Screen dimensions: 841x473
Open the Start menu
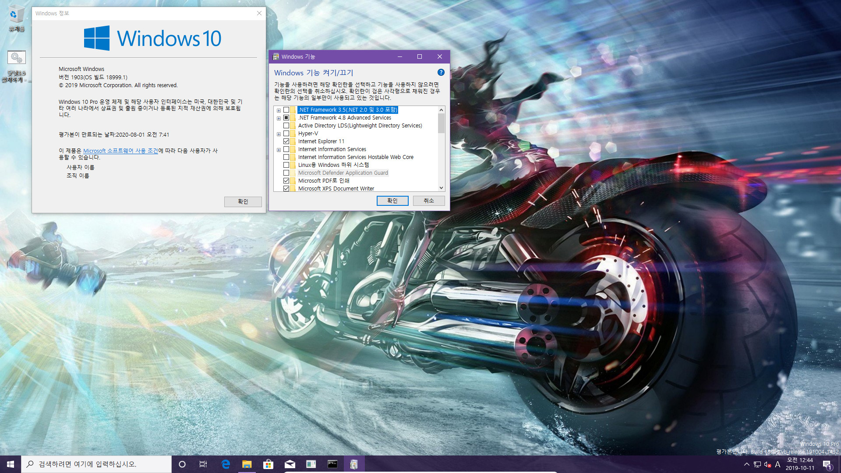click(x=11, y=464)
